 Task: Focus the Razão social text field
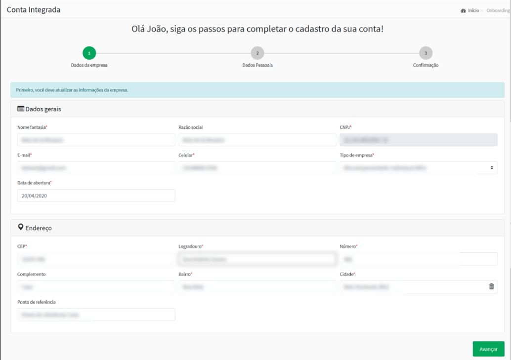[257, 140]
